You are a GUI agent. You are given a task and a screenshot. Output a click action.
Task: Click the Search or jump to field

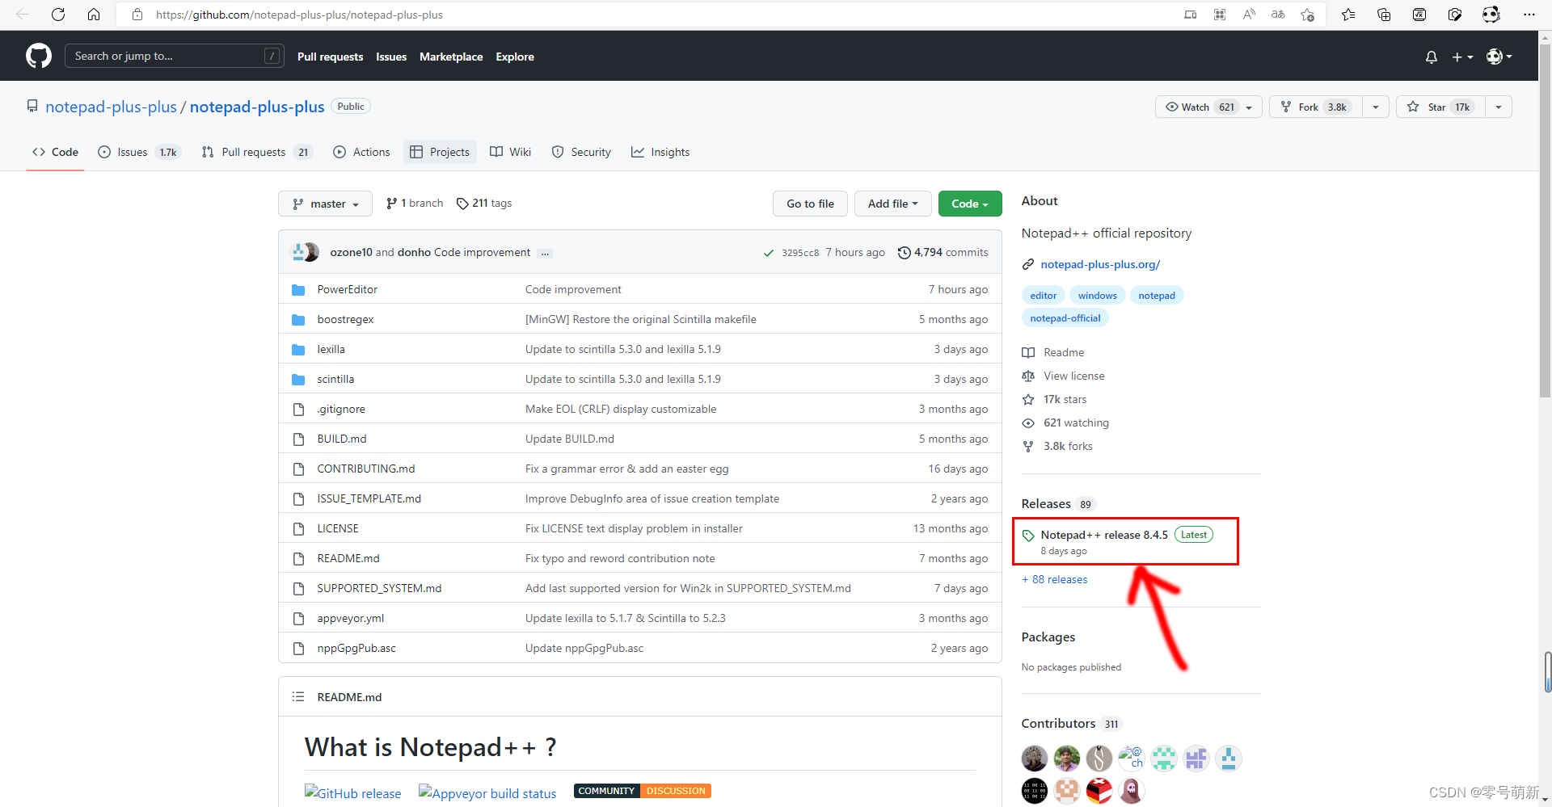tap(174, 56)
